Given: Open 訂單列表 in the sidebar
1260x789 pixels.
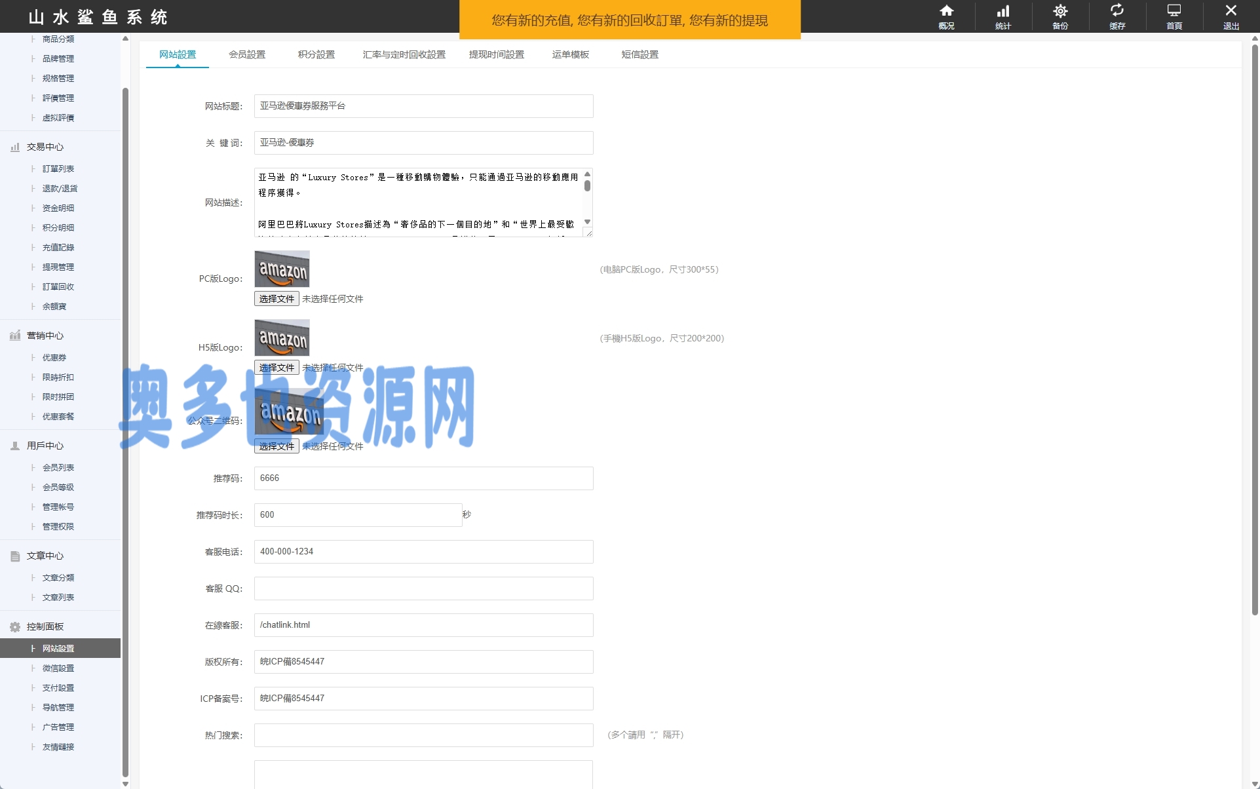Looking at the screenshot, I should [x=58, y=169].
